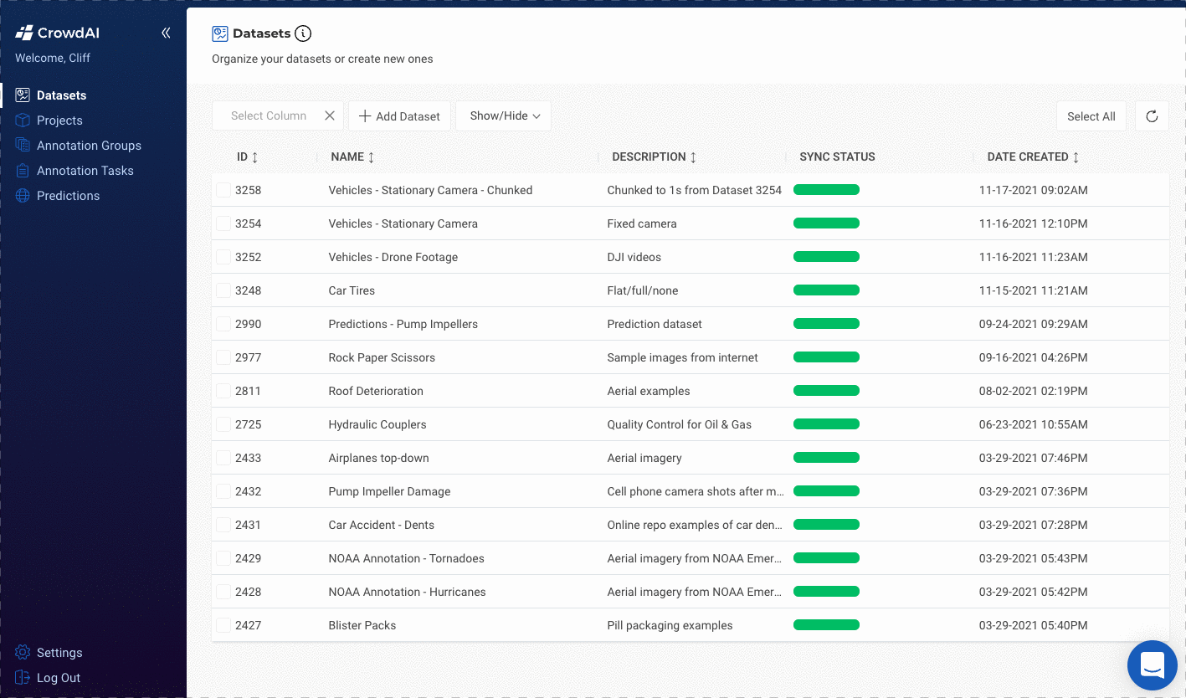1186x698 pixels.
Task: Click 'Car Accident - Dents' dataset name
Action: (381, 525)
